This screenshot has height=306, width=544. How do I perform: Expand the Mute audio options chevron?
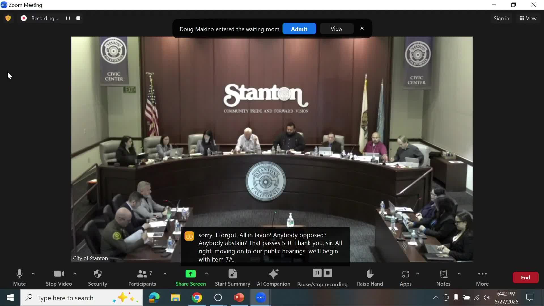(x=33, y=274)
